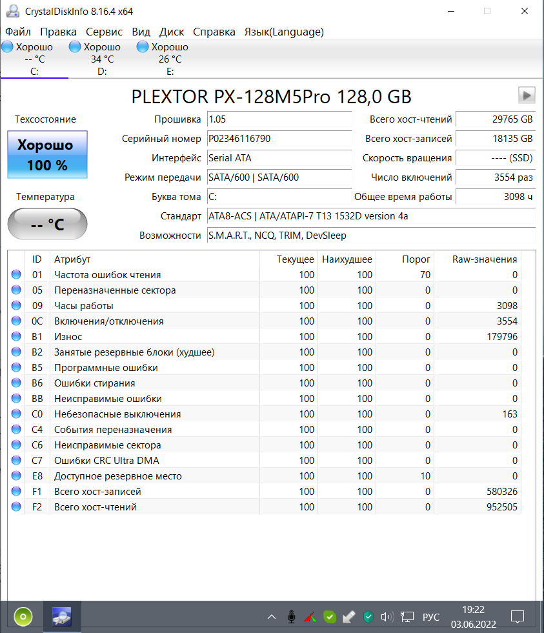
Task: Select the Небезопасные выключения attribute text
Action: coord(117,414)
